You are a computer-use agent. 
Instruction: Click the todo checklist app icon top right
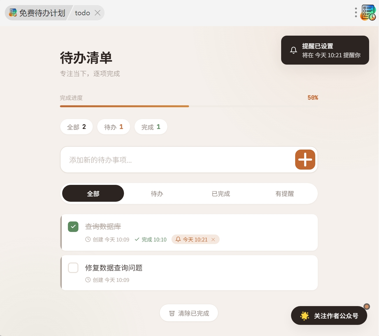(368, 13)
